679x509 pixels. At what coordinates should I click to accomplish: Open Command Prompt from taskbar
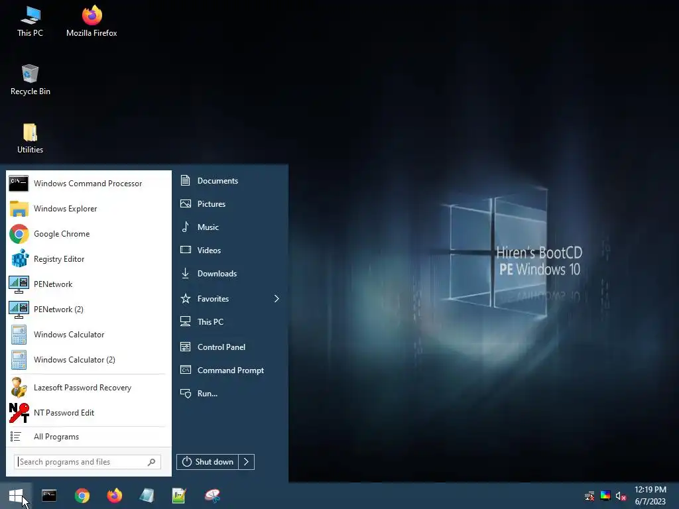(49, 496)
